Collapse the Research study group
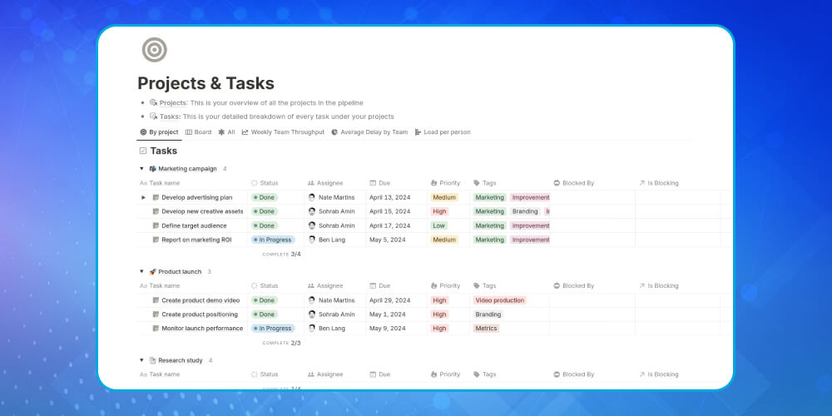This screenshot has height=416, width=832. point(141,360)
